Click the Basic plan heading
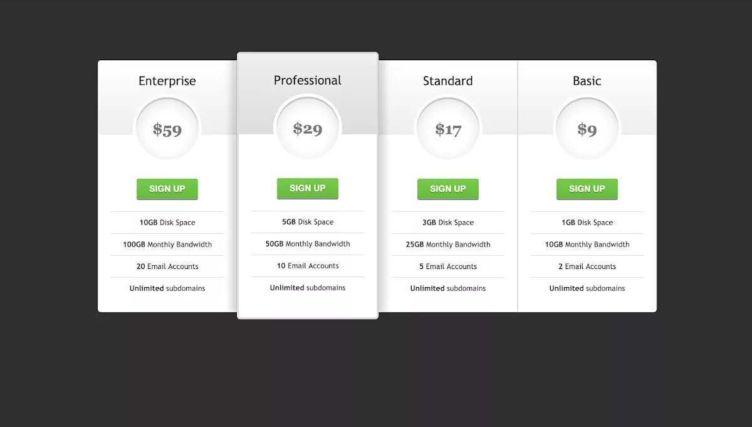Image resolution: width=752 pixels, height=427 pixels. pos(587,81)
